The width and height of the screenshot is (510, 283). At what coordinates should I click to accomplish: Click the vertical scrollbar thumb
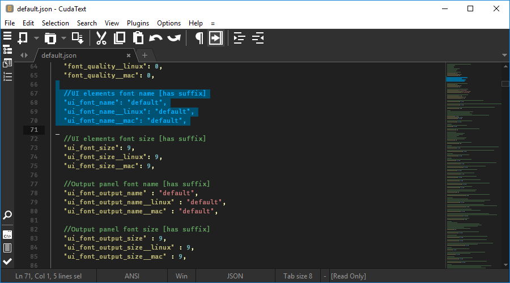[505, 84]
